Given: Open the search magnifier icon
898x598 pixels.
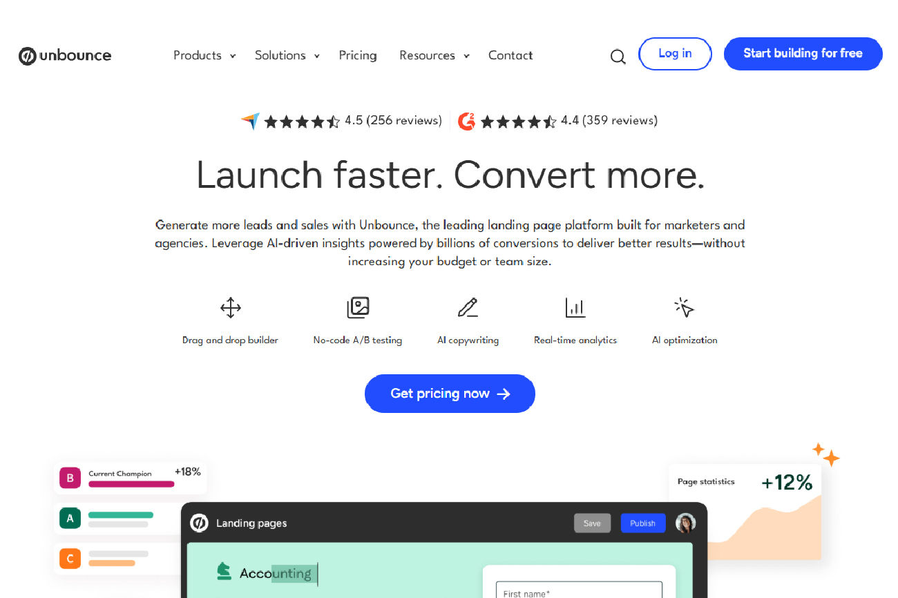Looking at the screenshot, I should click(x=618, y=57).
